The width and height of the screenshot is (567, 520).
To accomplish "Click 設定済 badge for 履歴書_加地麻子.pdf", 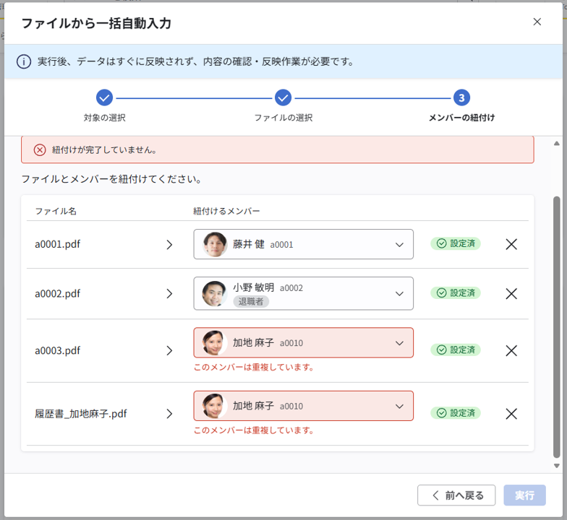I will (456, 413).
